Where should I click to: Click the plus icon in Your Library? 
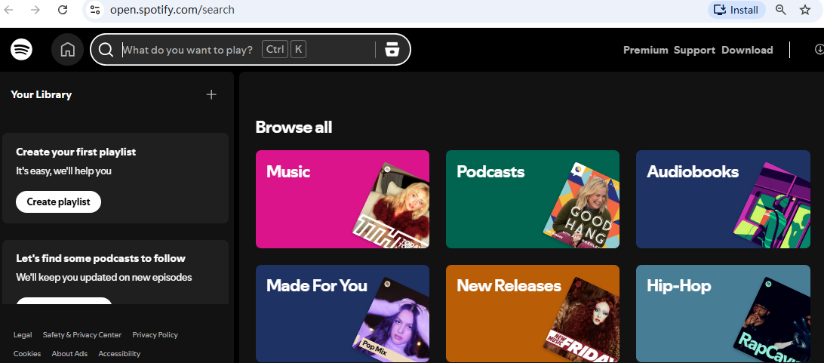(211, 94)
